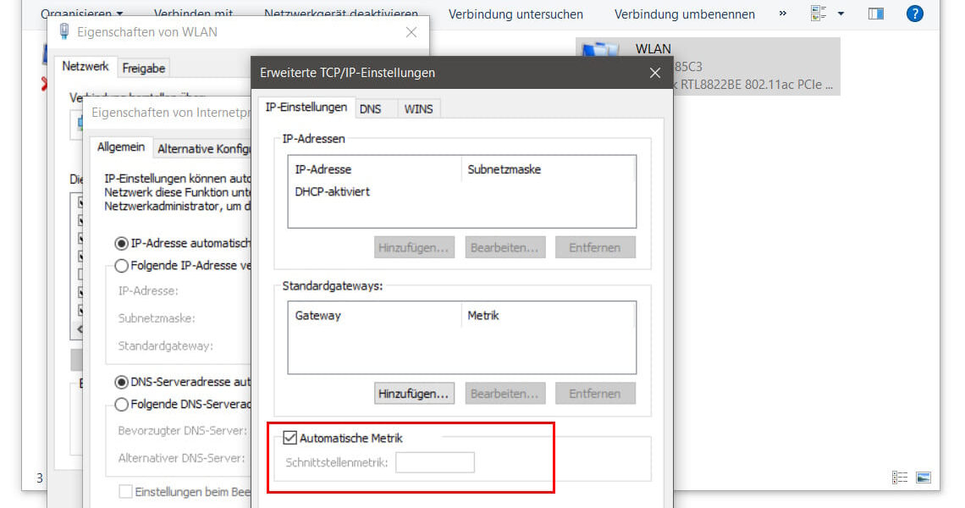Toggle the preview pane icon in toolbar

point(876,14)
